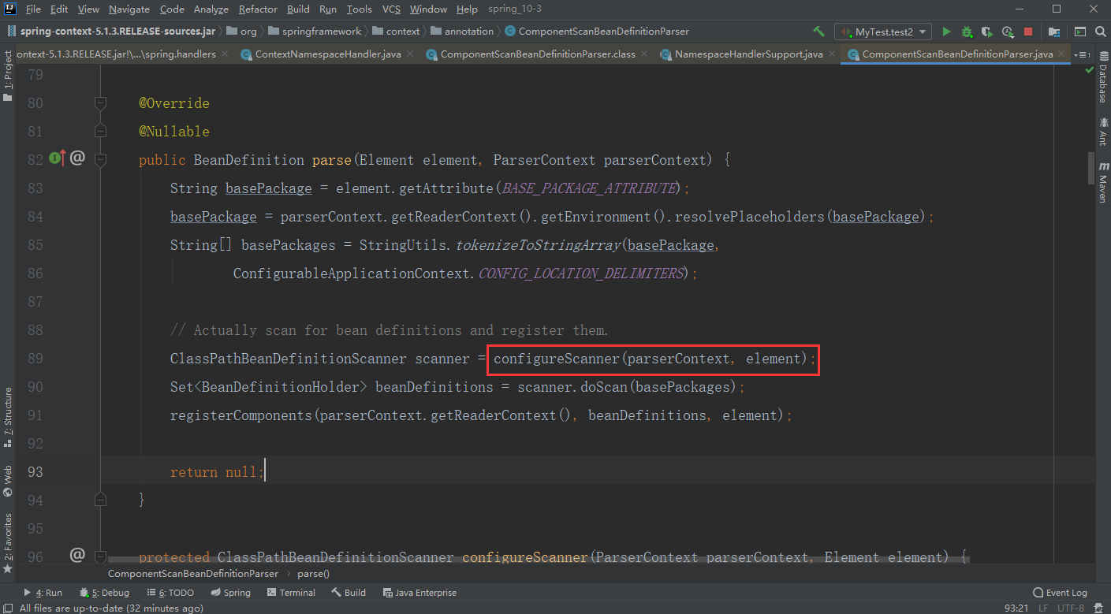Image resolution: width=1111 pixels, height=614 pixels.
Task: Open the Navigate menu
Action: coord(129,9)
